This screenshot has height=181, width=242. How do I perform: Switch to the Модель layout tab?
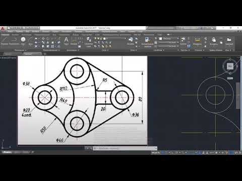coord(7,152)
